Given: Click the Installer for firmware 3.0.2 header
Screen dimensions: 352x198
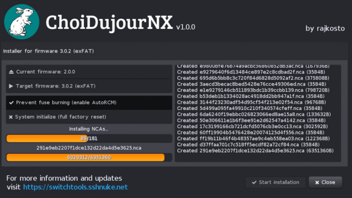Looking at the screenshot, I should point(48,51).
